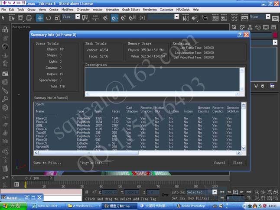Toggle the highlighted Angle Snap button

[114, 18]
